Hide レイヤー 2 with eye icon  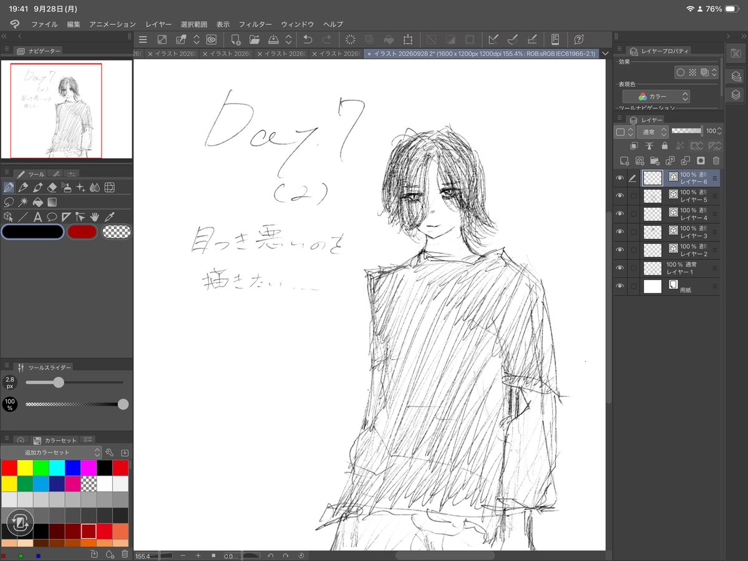pyautogui.click(x=619, y=250)
